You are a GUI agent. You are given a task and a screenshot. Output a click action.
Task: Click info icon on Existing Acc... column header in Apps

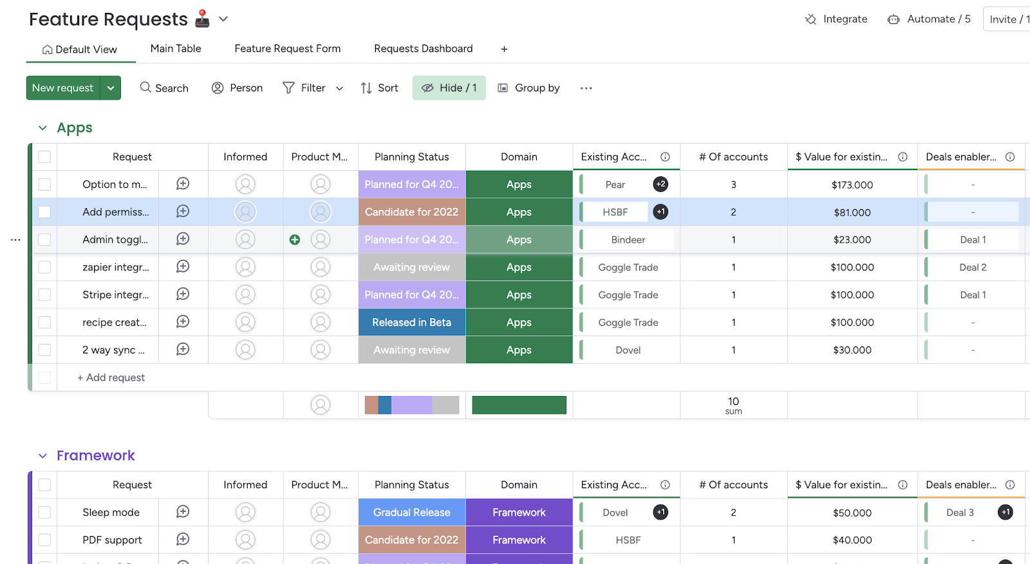click(x=666, y=157)
